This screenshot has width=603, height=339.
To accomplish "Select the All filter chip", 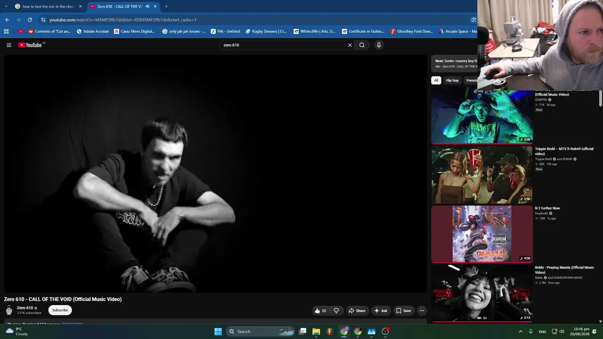I will (436, 81).
